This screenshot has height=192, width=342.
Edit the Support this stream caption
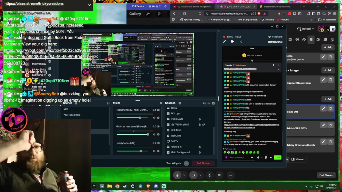pyautogui.click(x=323, y=80)
